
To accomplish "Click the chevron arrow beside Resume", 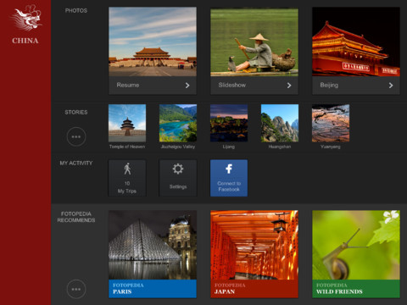I will point(187,86).
